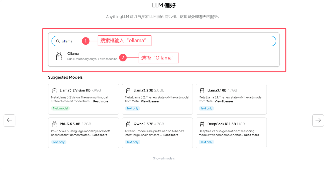The height and width of the screenshot is (170, 332).
Task: Click Text only tag on DeepSeek R1
Action: tap(206, 142)
